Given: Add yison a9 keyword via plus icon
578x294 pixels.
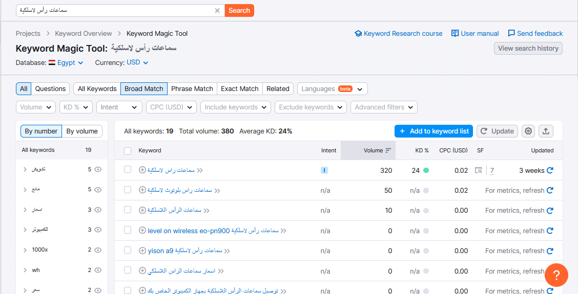Looking at the screenshot, I should pyautogui.click(x=142, y=251).
